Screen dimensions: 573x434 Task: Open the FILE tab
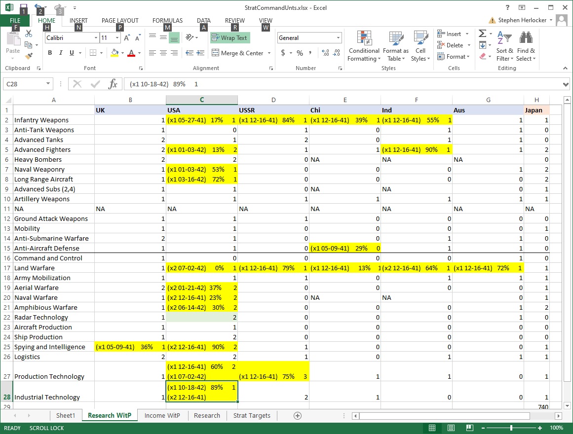tap(15, 20)
